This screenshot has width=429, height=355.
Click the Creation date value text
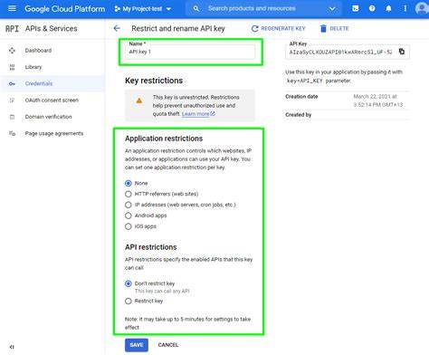point(377,101)
